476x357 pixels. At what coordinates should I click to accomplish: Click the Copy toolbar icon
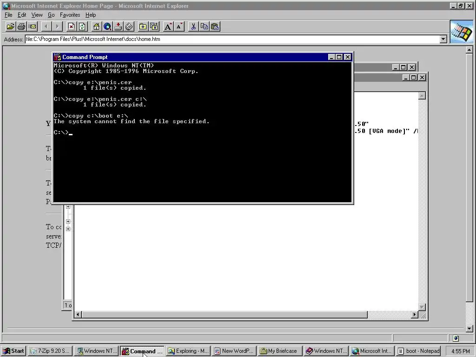click(x=204, y=26)
